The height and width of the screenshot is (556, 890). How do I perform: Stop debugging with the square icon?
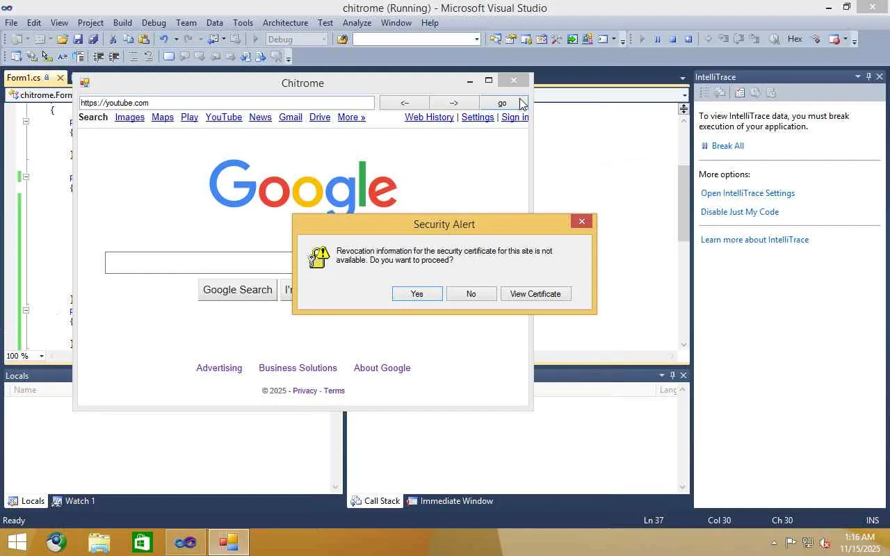(x=673, y=40)
